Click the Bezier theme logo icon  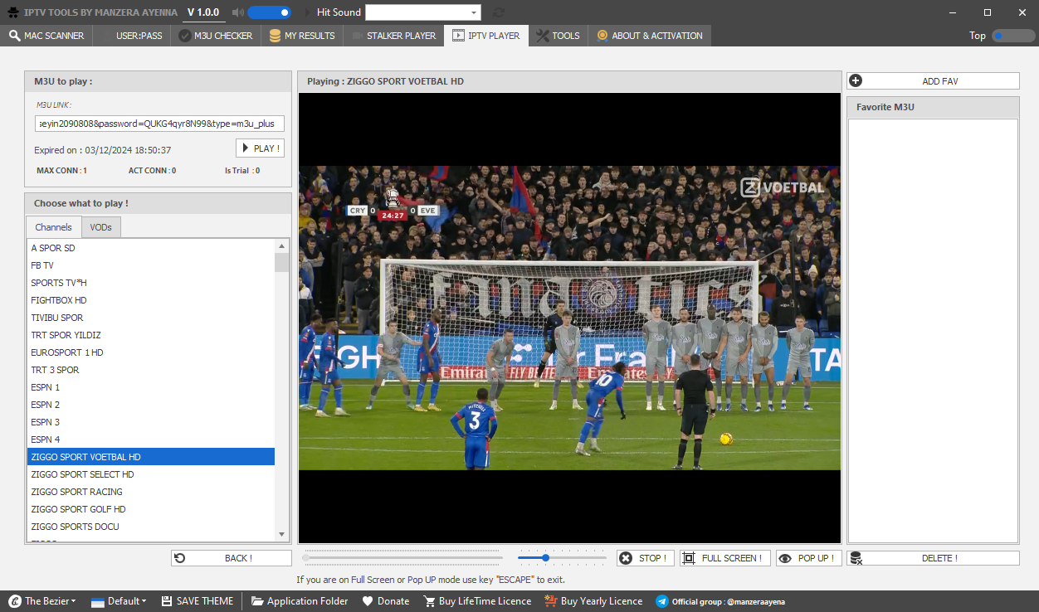point(14,601)
